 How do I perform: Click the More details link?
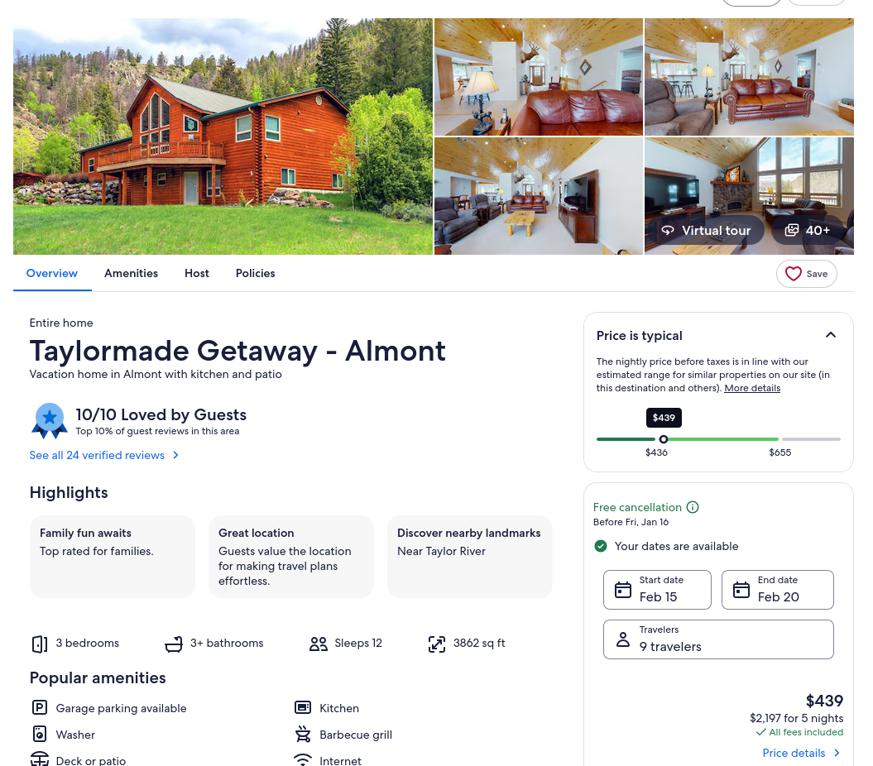752,388
